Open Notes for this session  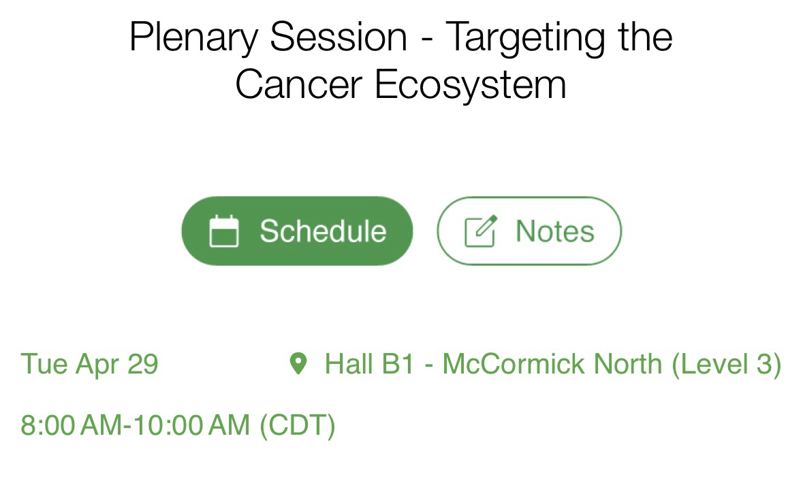coord(529,231)
